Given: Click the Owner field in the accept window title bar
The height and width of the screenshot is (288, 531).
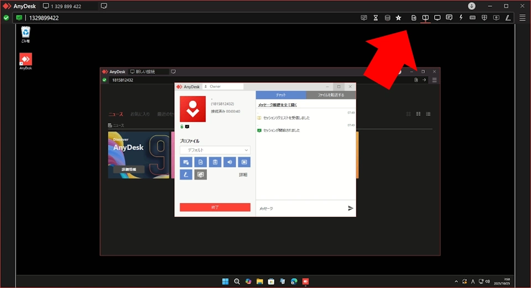Looking at the screenshot, I should [x=223, y=86].
